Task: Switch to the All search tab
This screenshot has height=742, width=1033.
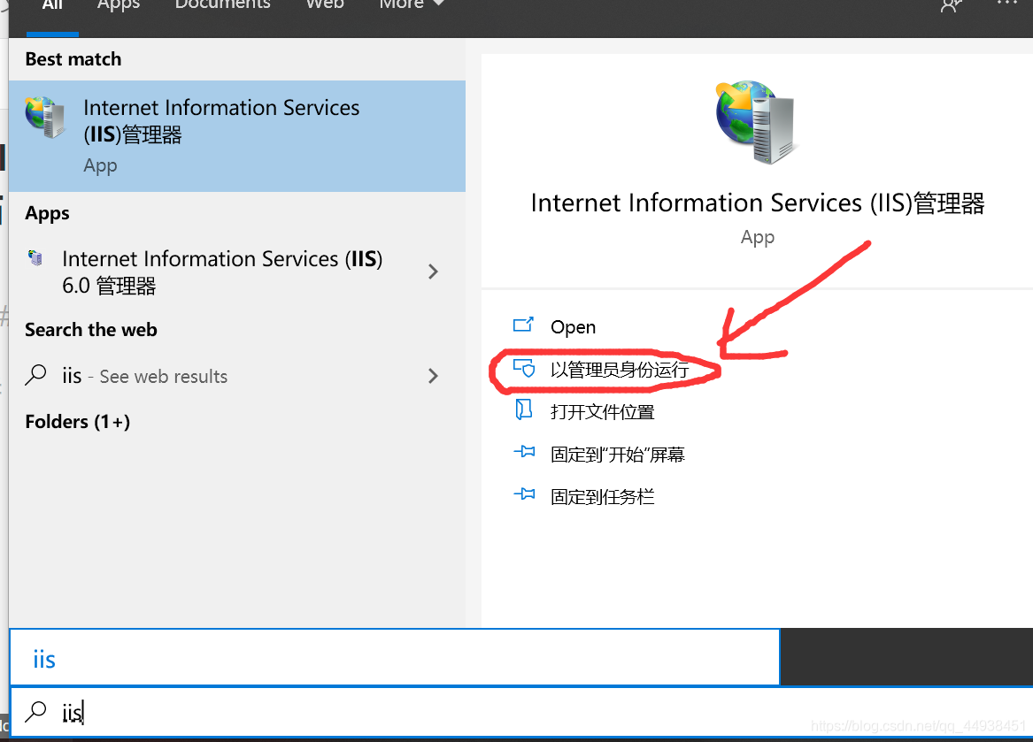Action: pyautogui.click(x=52, y=5)
